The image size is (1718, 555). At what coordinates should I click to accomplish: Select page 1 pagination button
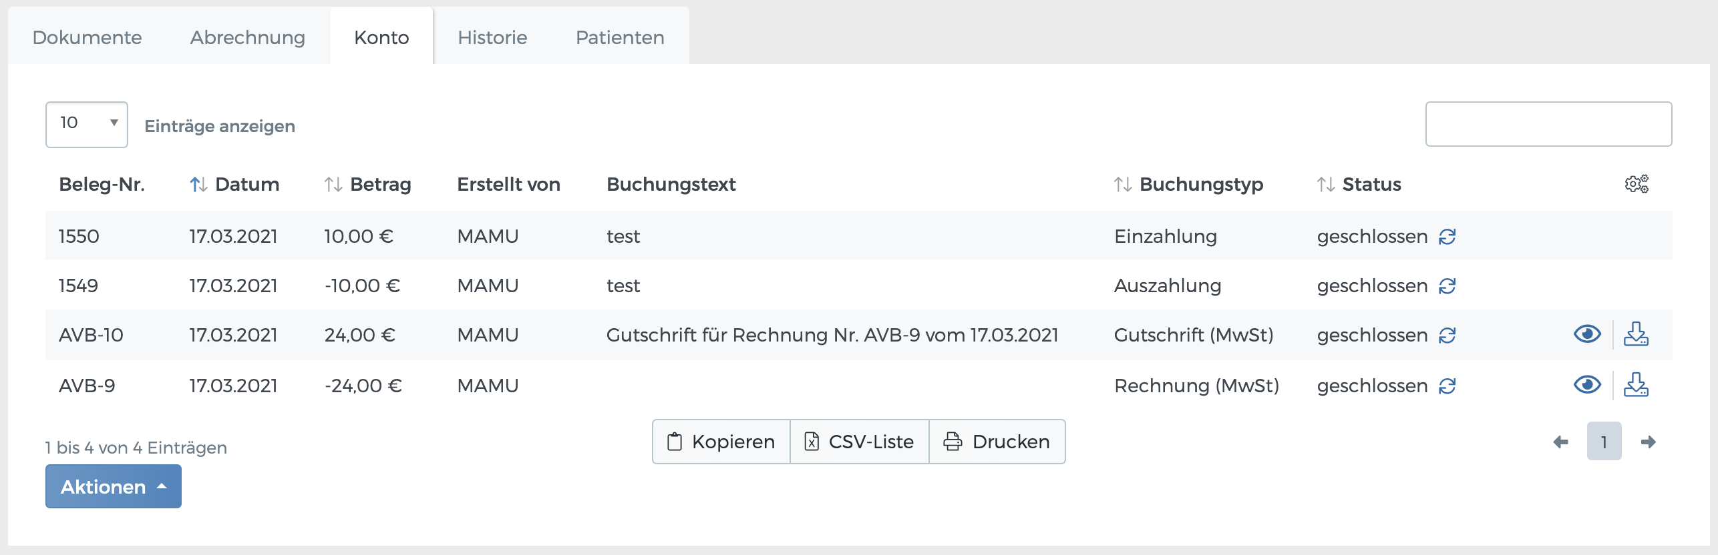coord(1604,441)
